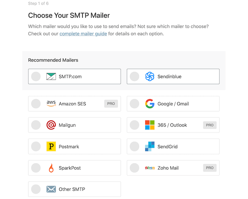Select the SMTP.com radio button
This screenshot has width=248, height=199.
36,76
